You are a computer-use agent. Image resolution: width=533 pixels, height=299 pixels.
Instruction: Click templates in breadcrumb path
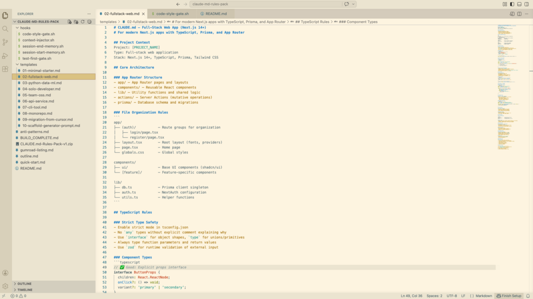tap(108, 22)
